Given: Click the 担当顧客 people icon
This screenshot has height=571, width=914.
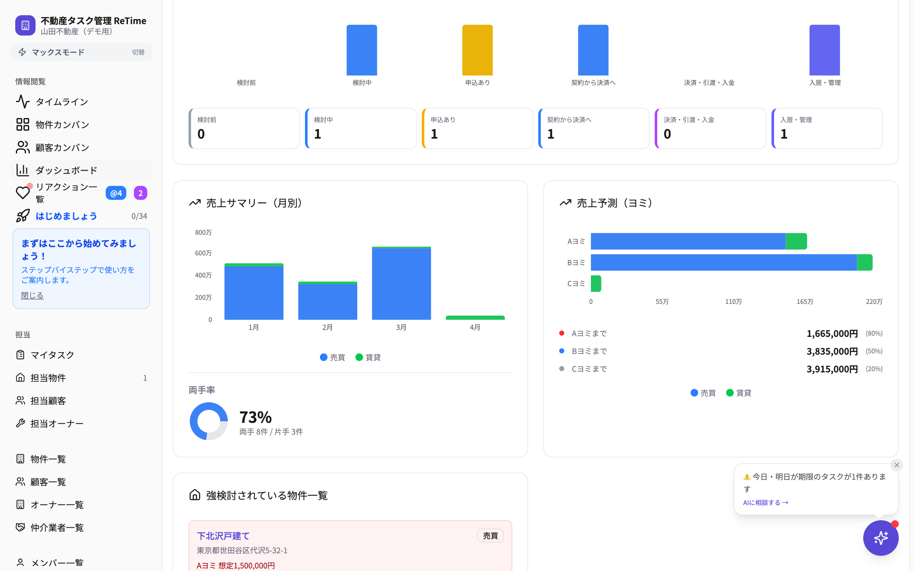Looking at the screenshot, I should pyautogui.click(x=20, y=400).
